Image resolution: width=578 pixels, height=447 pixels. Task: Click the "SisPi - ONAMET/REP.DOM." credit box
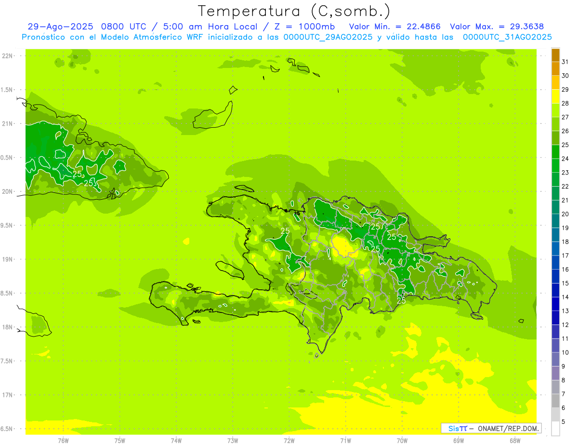pyautogui.click(x=491, y=428)
